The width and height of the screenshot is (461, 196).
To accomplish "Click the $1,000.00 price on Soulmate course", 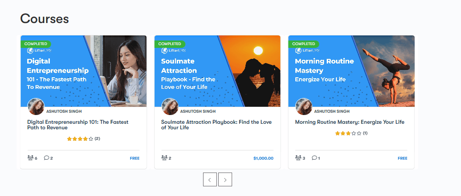I will point(263,158).
